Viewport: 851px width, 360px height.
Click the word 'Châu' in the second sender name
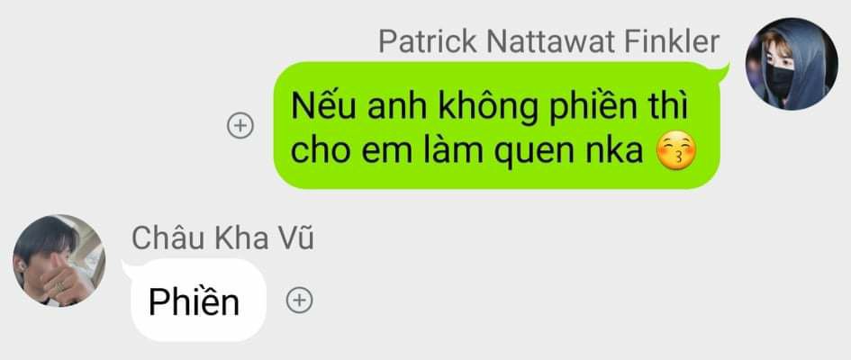(169, 238)
